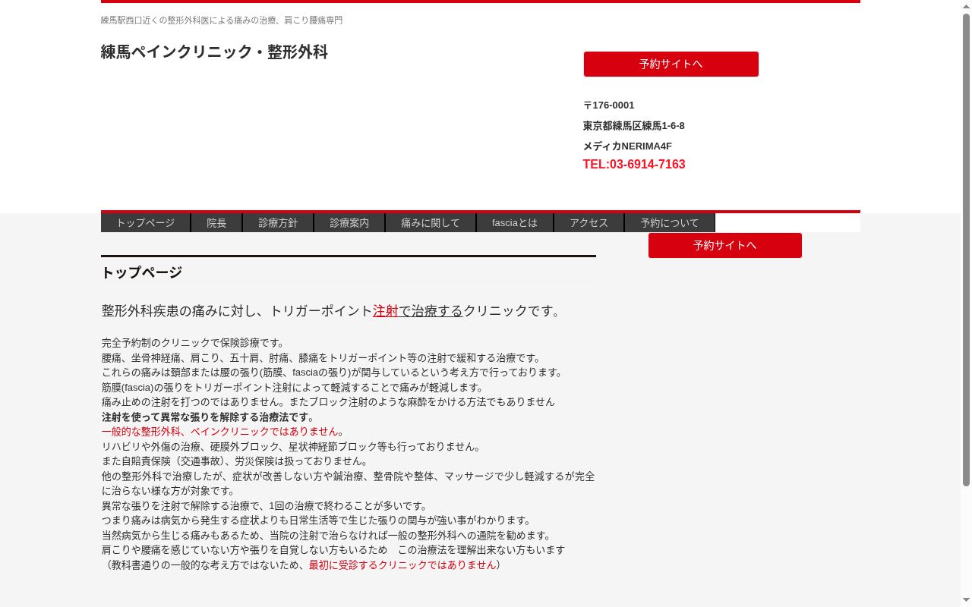The image size is (972, 607).
Task: Open the トップページ menu item
Action: 145,223
